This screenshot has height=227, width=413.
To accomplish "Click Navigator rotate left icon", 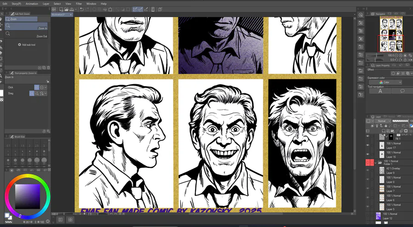I will 396,60.
